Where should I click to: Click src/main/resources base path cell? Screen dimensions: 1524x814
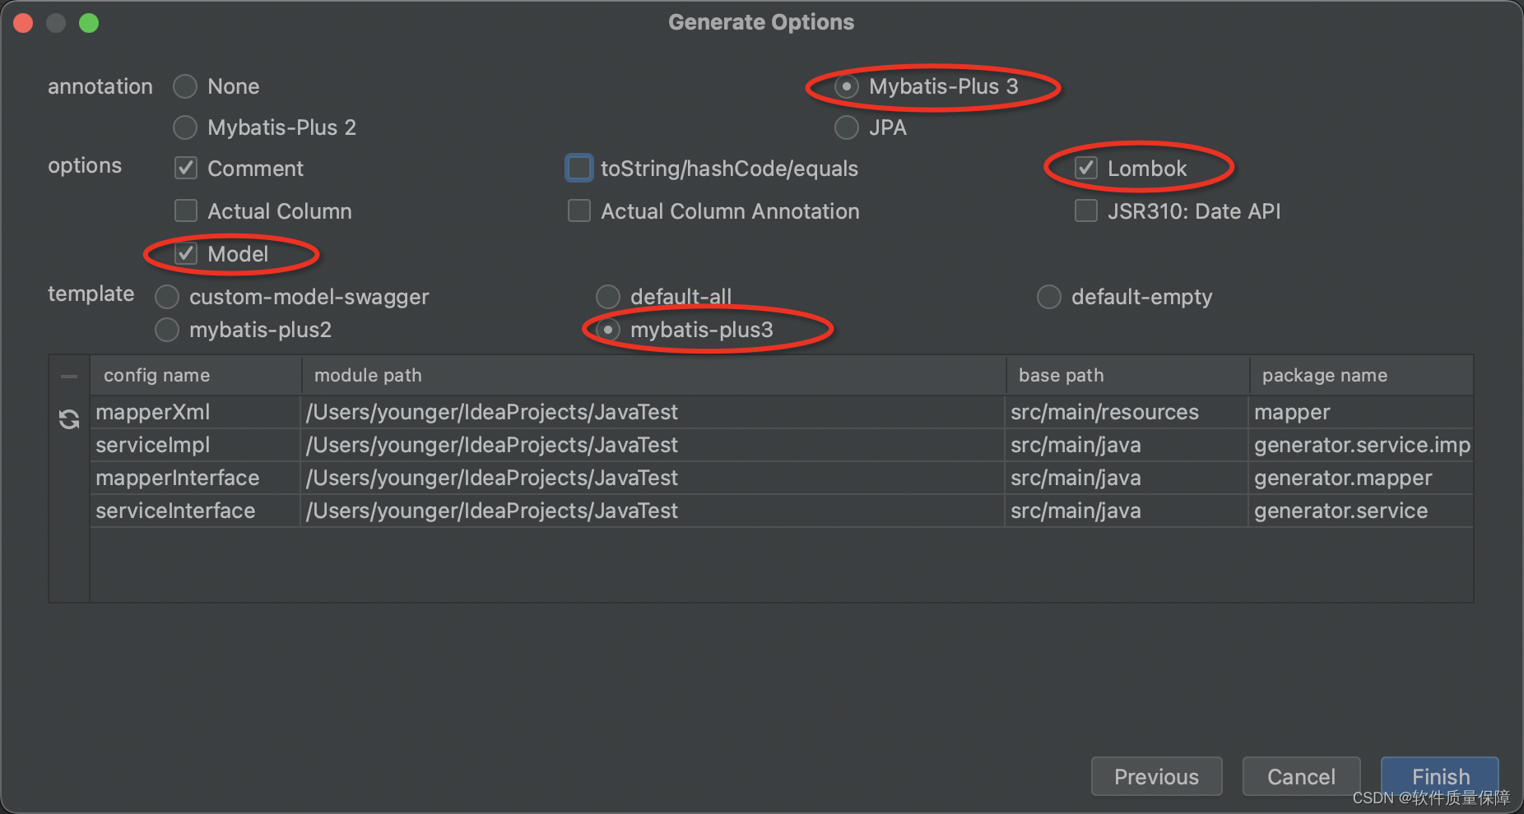pyautogui.click(x=1128, y=412)
